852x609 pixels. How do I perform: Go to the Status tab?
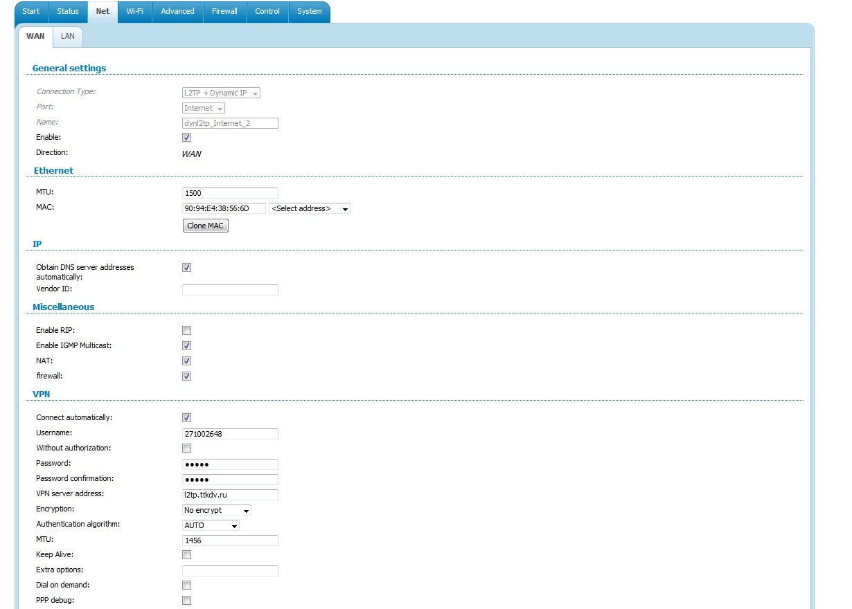[68, 11]
